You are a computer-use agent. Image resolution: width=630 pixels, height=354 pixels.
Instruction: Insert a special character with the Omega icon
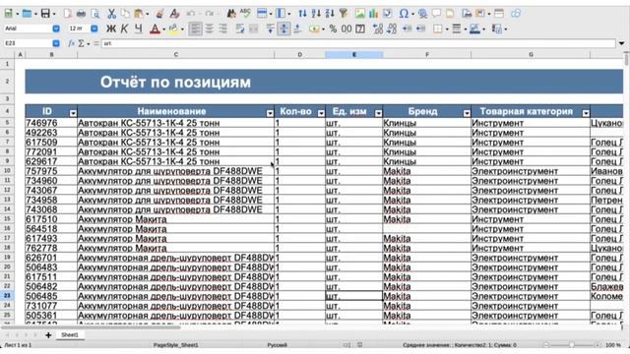(404, 13)
